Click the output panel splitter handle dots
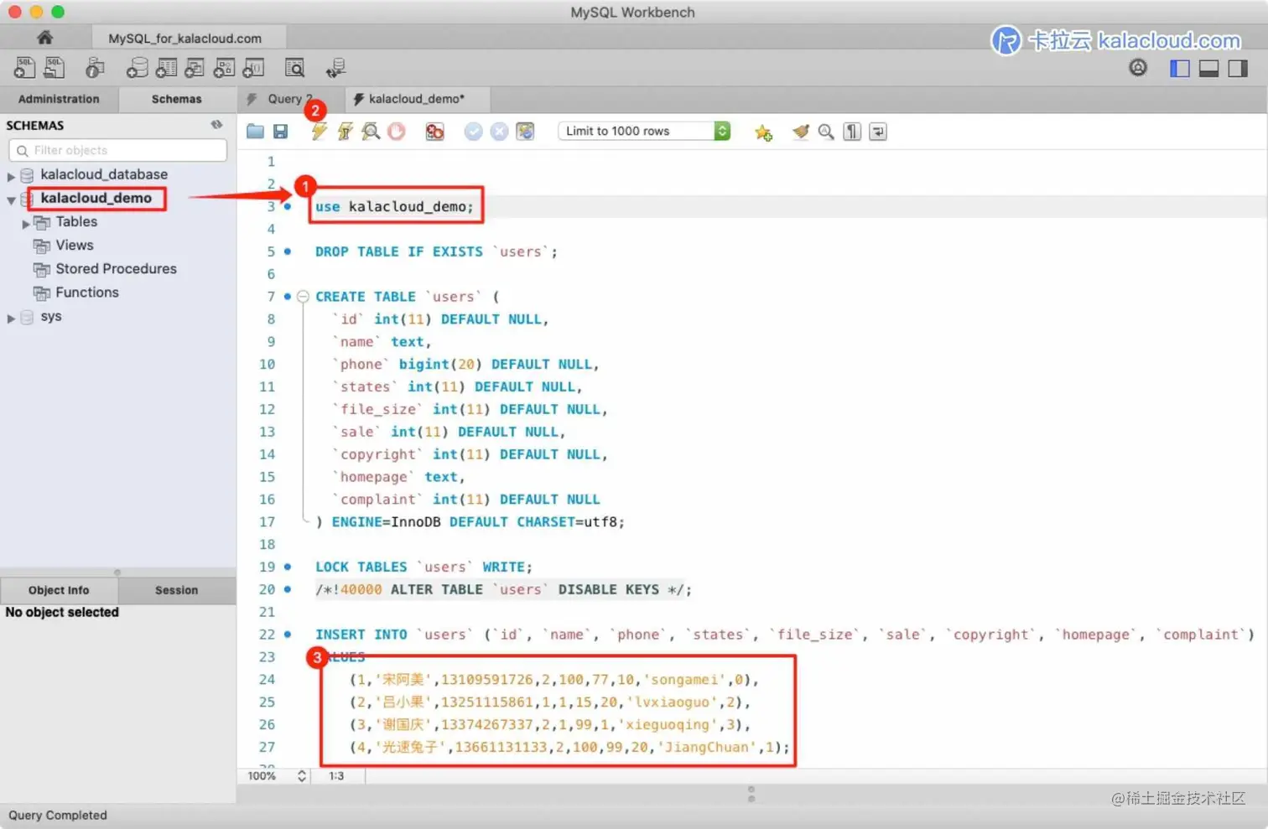 coord(751,794)
